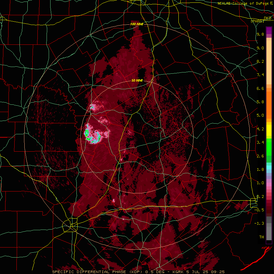This screenshot has width=274, height=274.
Task: Click the -1.3 legend value
Action: pos(259,223)
